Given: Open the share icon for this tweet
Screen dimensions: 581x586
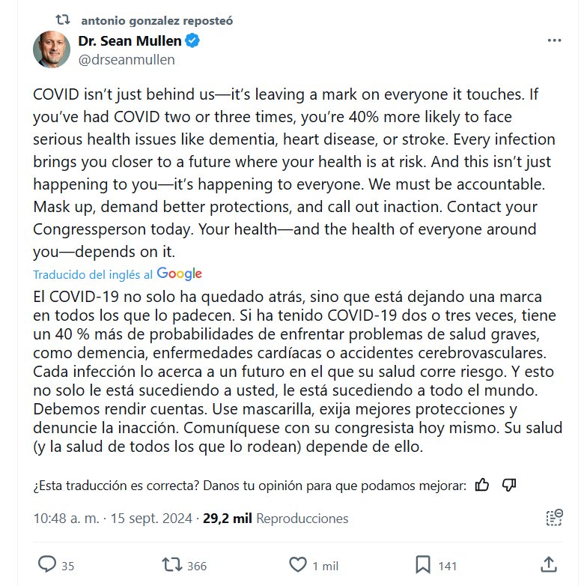Looking at the screenshot, I should point(548,564).
